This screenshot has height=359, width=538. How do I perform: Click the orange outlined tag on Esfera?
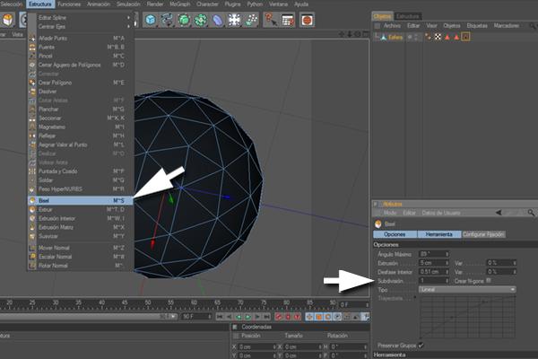pyautogui.click(x=465, y=37)
